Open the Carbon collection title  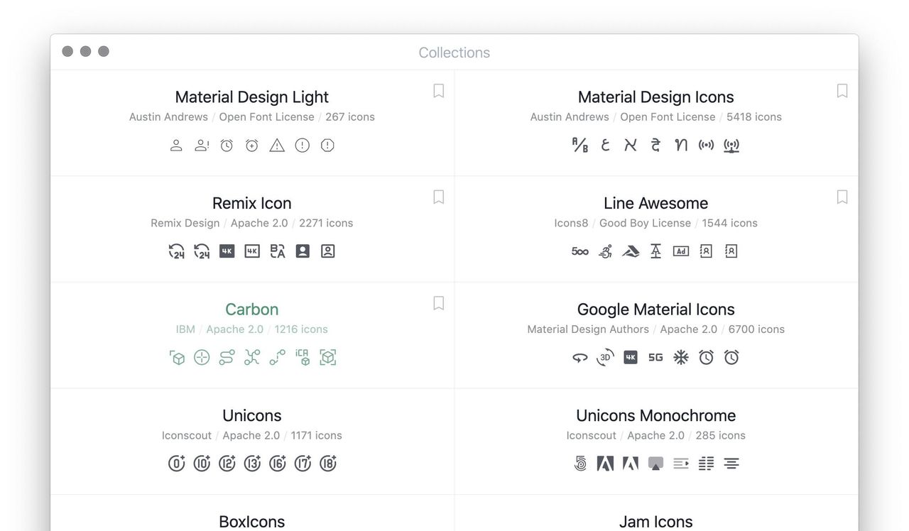[x=251, y=310]
